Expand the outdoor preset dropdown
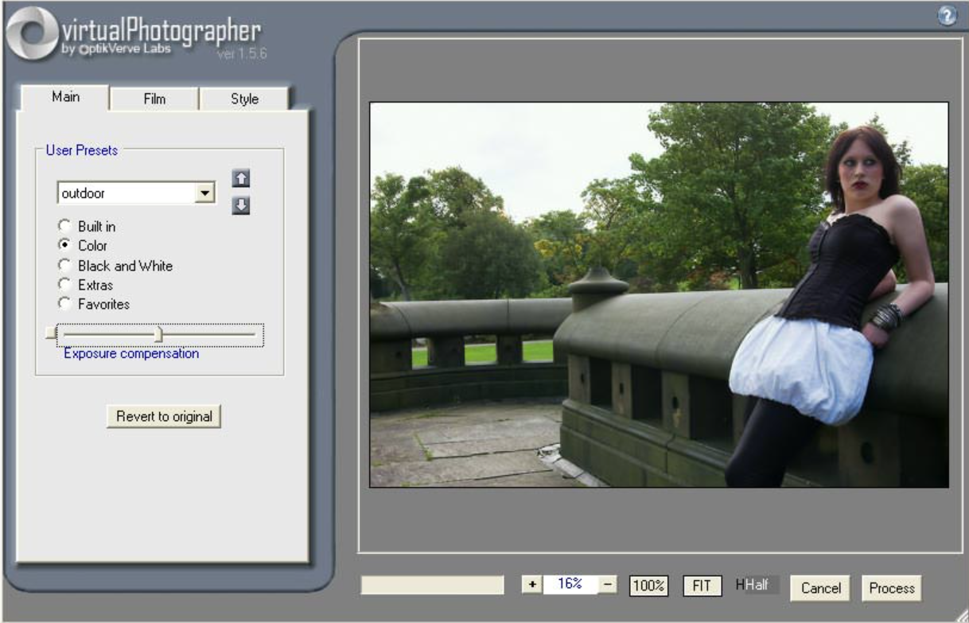969x623 pixels. 205,193
